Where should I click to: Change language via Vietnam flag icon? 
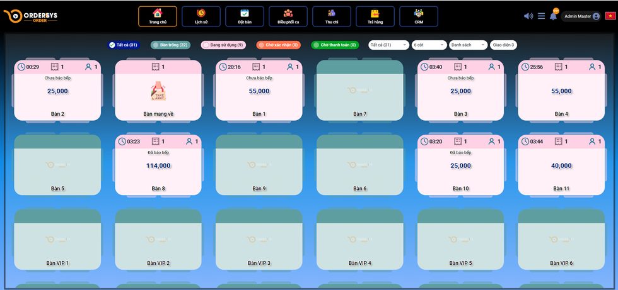tap(610, 16)
